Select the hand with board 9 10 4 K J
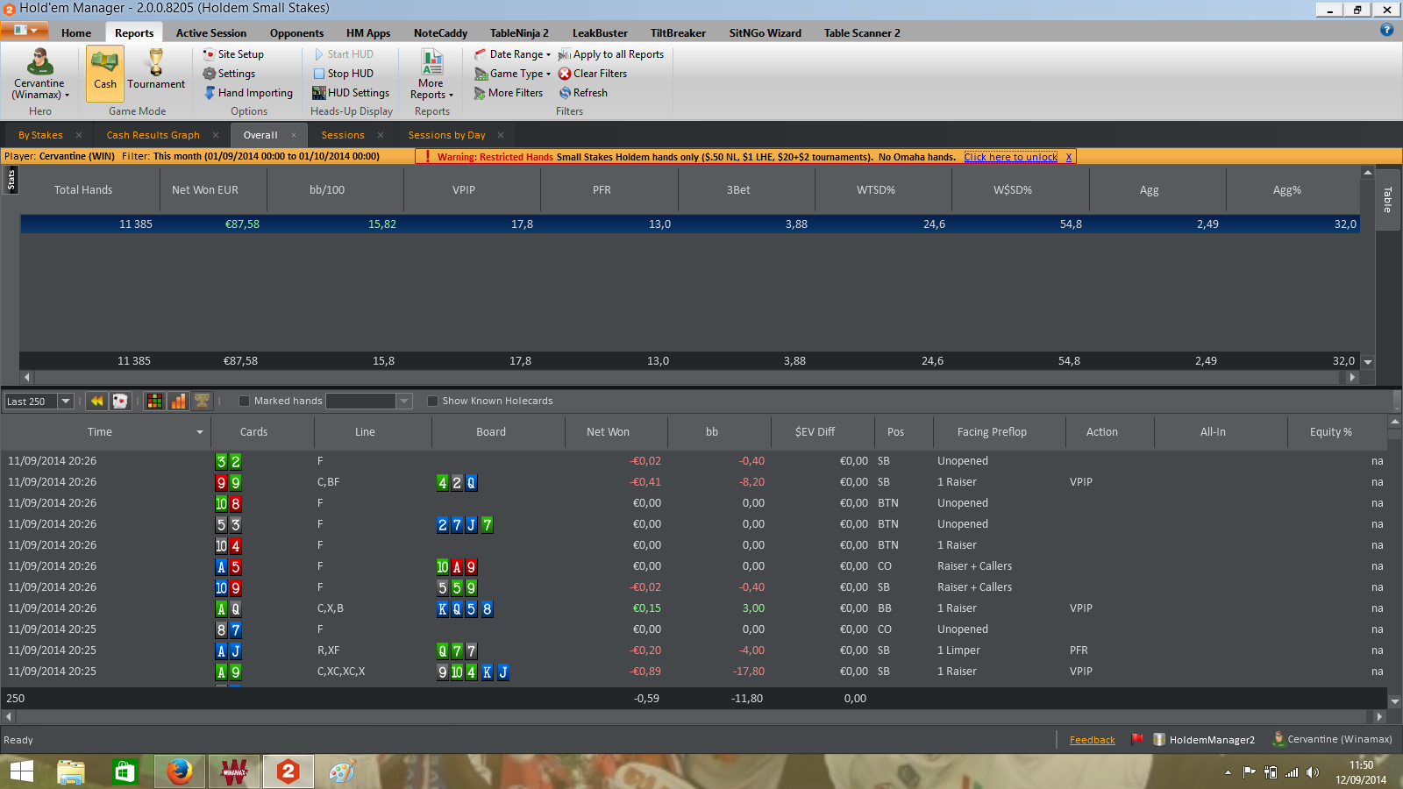 click(693, 672)
